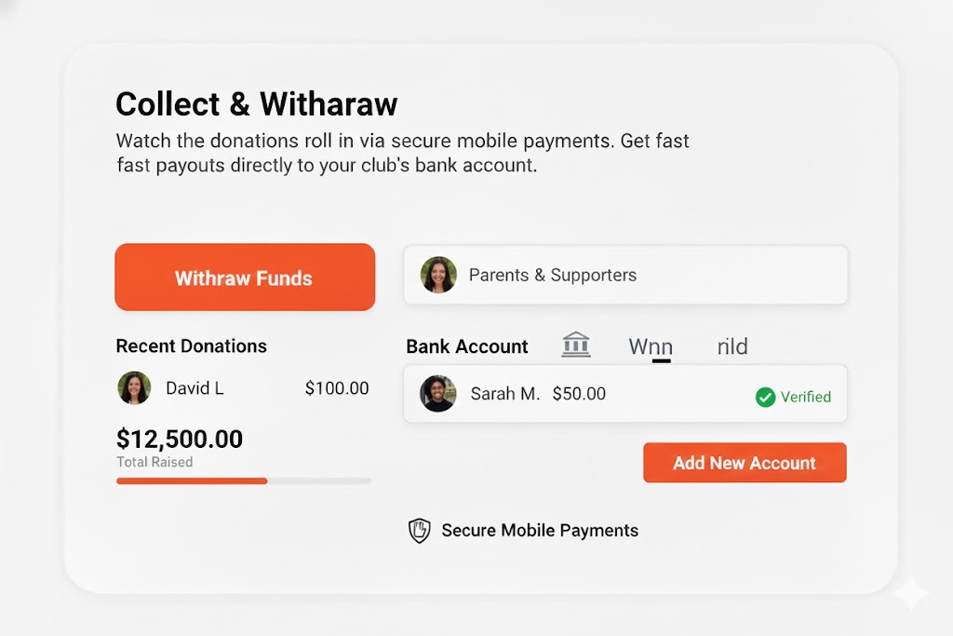
Task: Select Sarah M.'s profile avatar
Action: pyautogui.click(x=438, y=393)
